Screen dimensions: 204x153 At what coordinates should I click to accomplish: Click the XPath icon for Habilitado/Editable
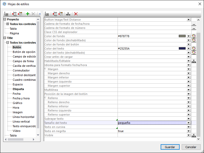point(194,61)
